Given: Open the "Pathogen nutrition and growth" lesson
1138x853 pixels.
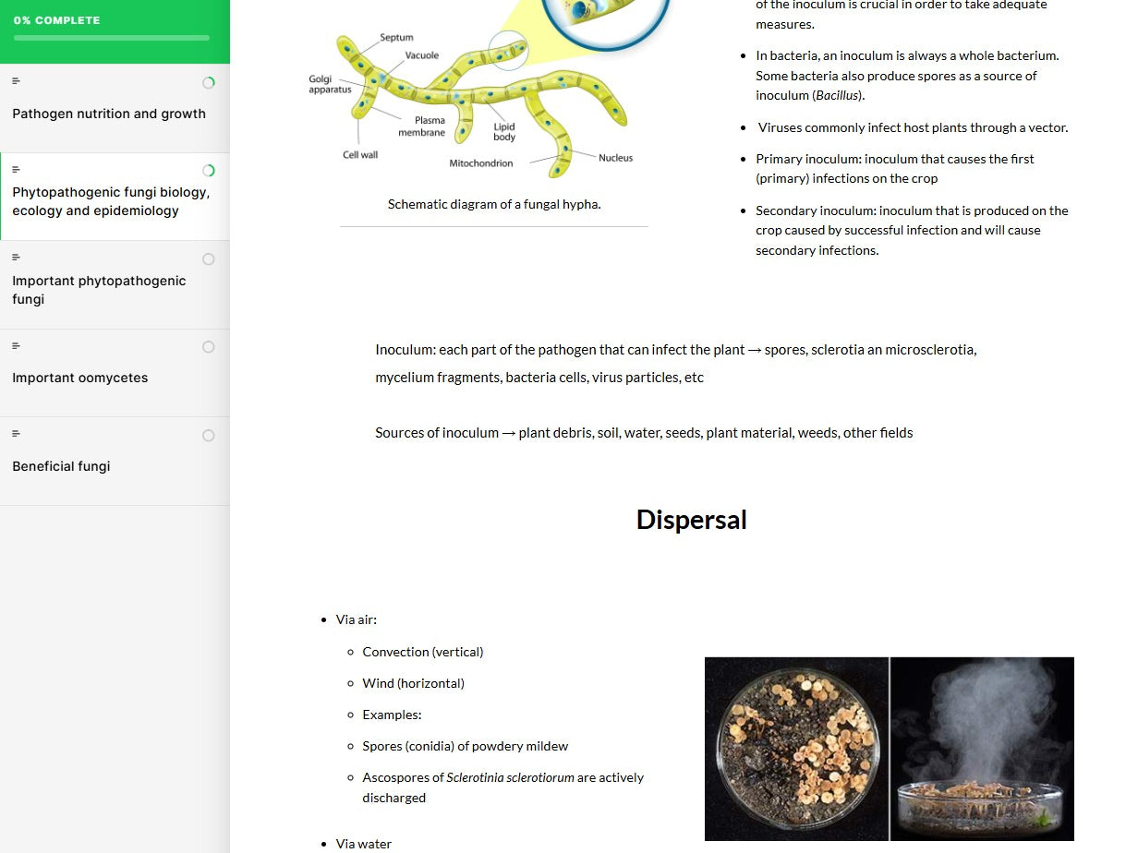Looking at the screenshot, I should point(108,113).
